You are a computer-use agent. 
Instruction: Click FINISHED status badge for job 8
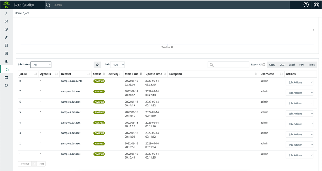coord(99,81)
